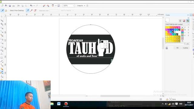This screenshot has width=194, height=109.
Task: Click the IND language indicator
Action: (x=181, y=104)
